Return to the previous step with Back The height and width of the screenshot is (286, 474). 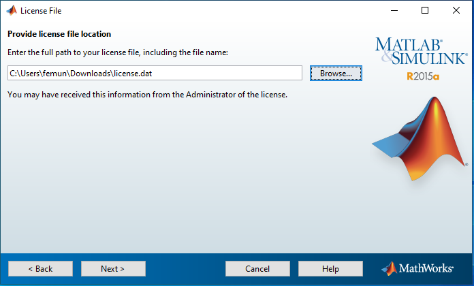pyautogui.click(x=40, y=269)
